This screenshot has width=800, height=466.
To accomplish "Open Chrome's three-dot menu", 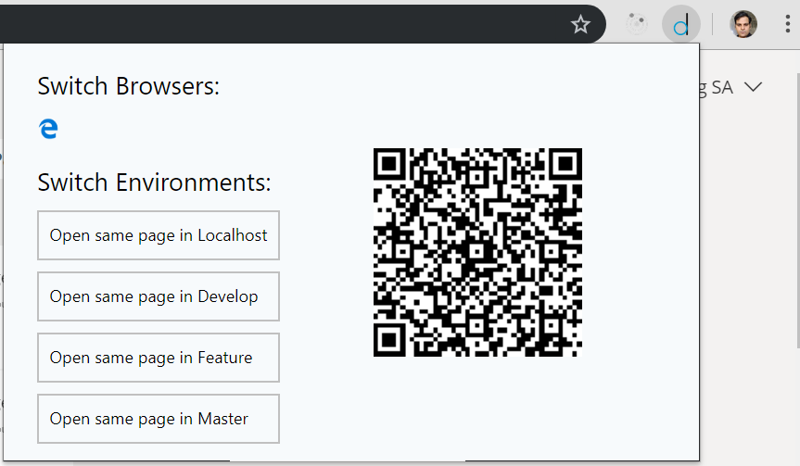I will click(x=788, y=24).
